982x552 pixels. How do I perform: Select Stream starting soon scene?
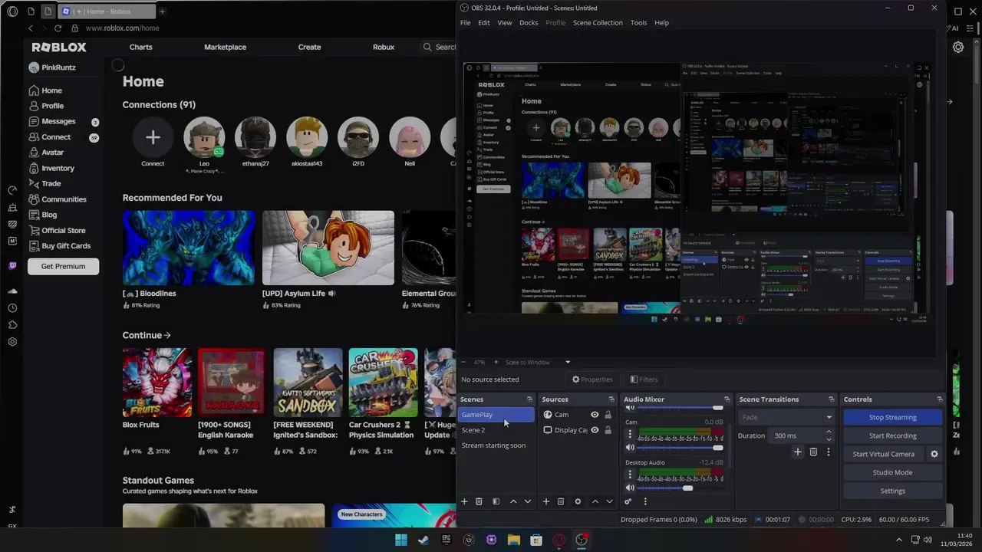coord(496,445)
